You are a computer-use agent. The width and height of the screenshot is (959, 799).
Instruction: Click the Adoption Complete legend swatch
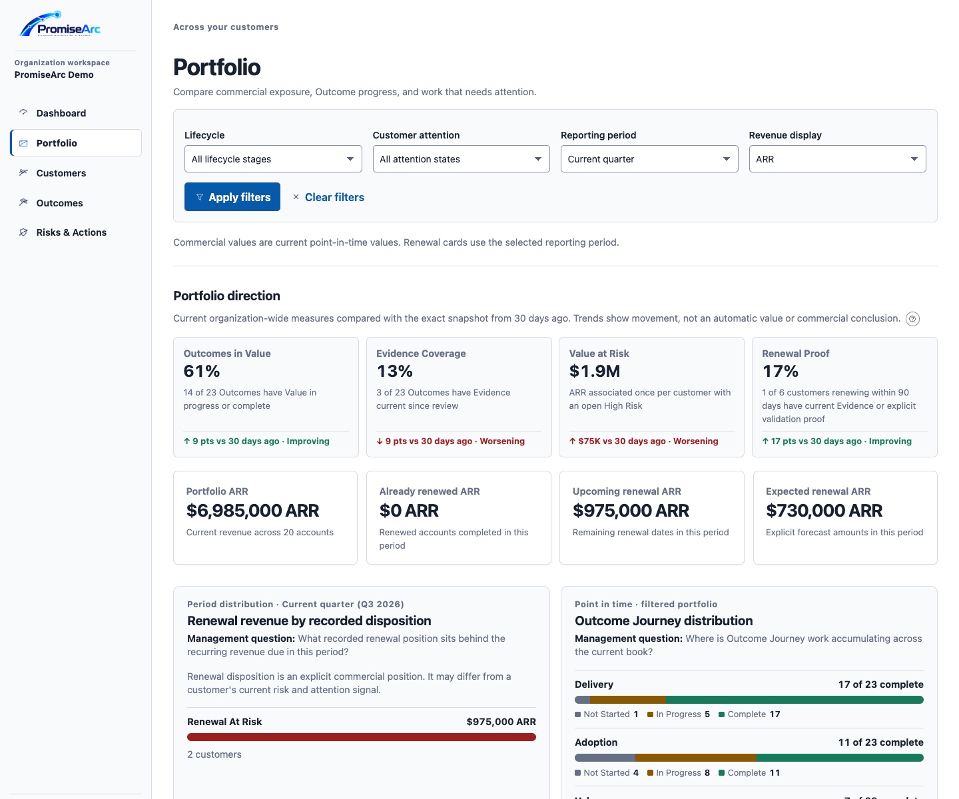(x=722, y=773)
